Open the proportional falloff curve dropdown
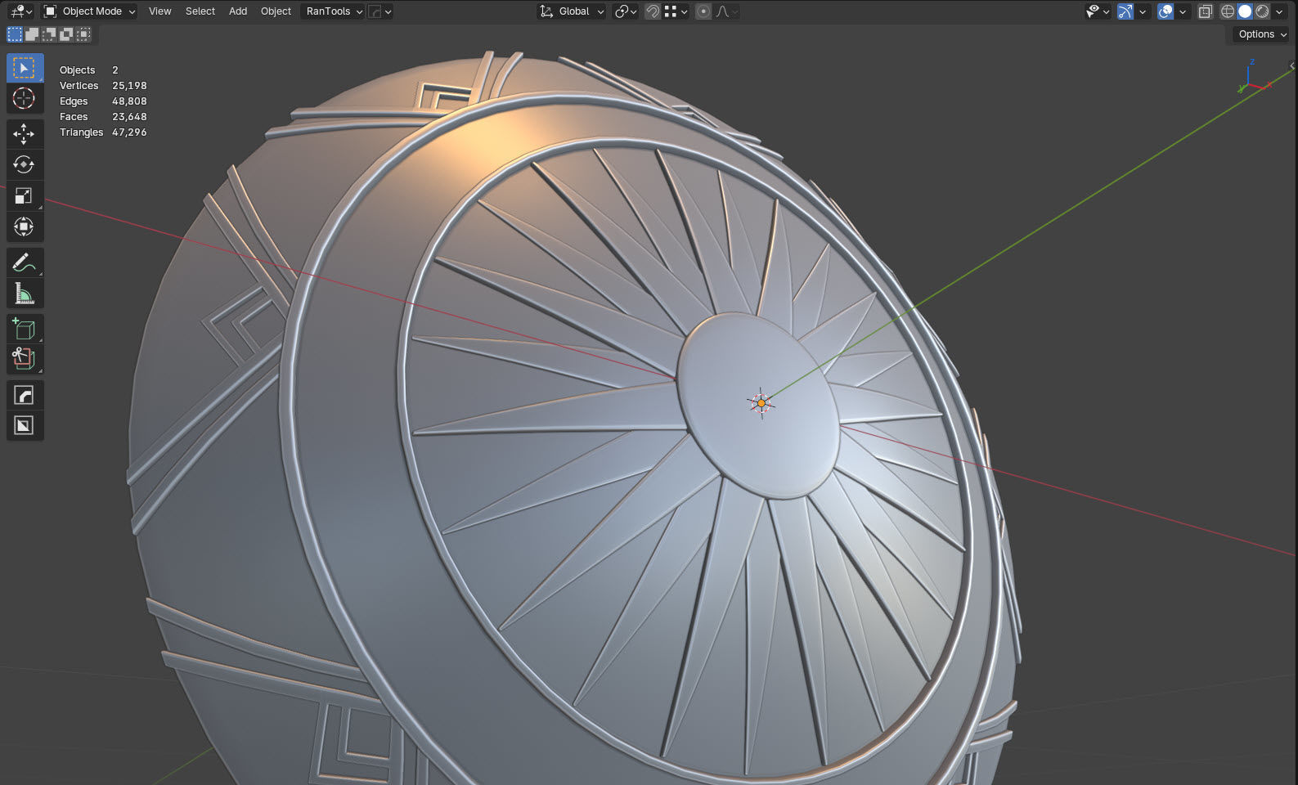The width and height of the screenshot is (1298, 785). [x=726, y=11]
